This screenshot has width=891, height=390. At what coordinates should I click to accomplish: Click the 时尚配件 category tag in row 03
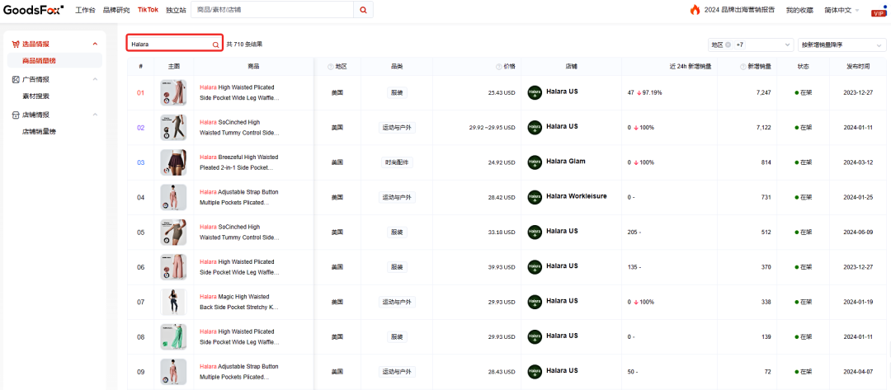pyautogui.click(x=397, y=162)
